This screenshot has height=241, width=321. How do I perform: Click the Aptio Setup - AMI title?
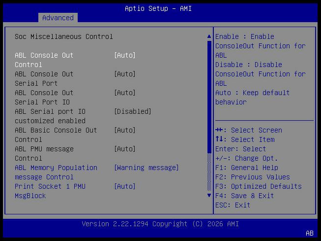pyautogui.click(x=158, y=8)
